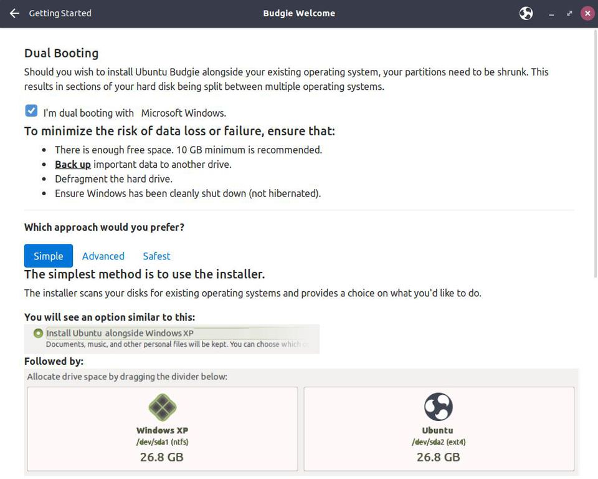Click the Ubuntu partition logo icon

[439, 407]
